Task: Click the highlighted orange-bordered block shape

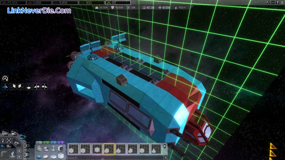Action: tap(109, 149)
